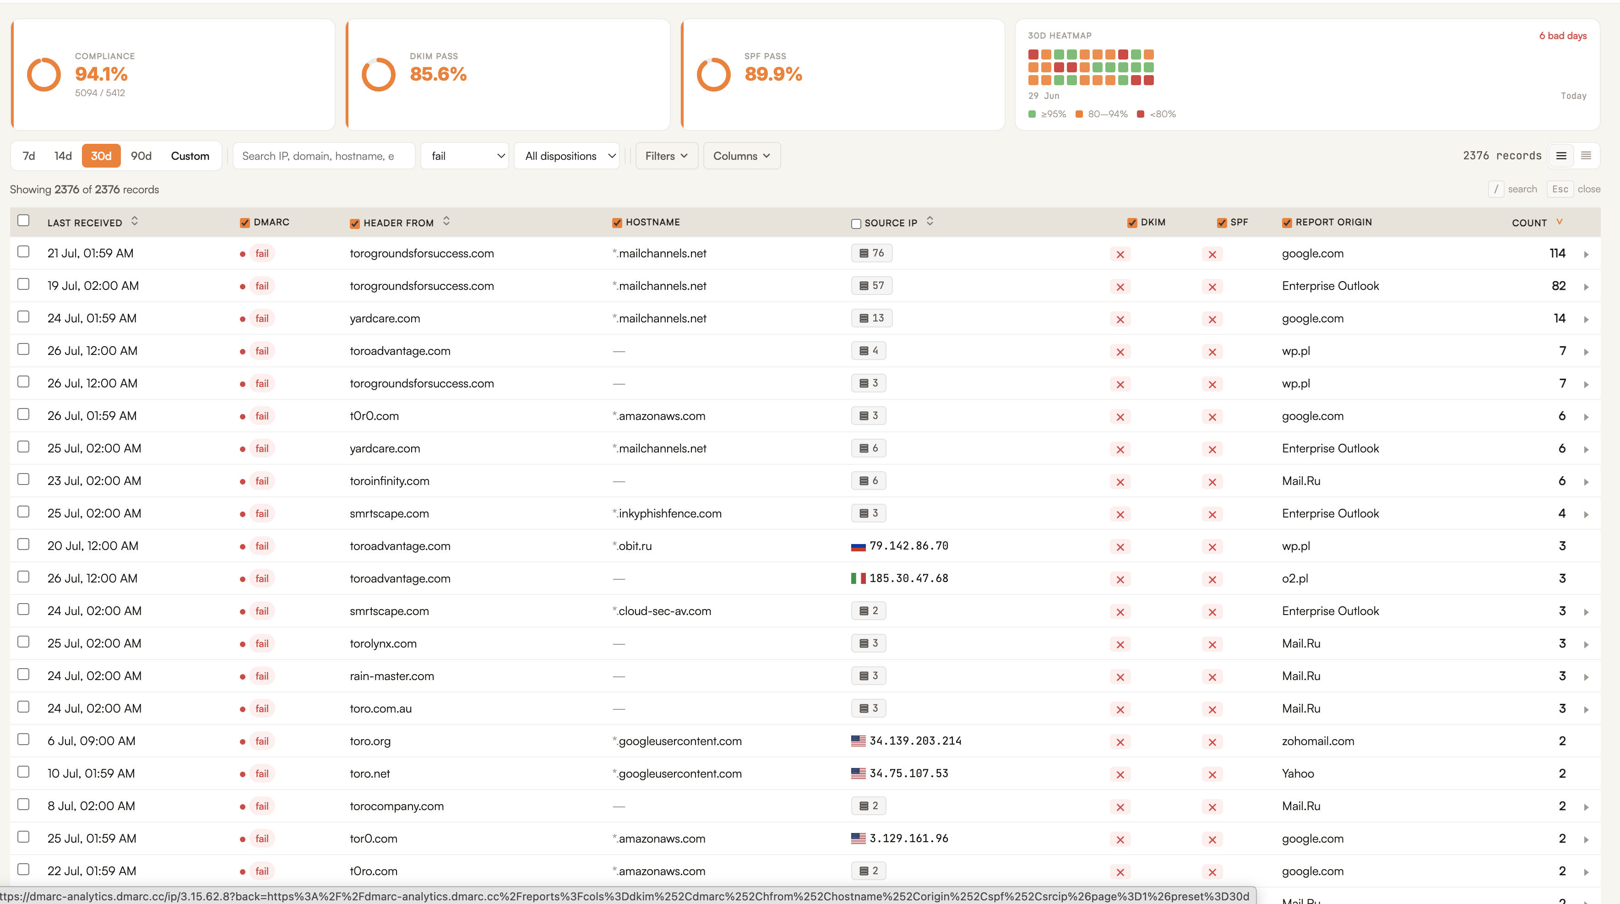This screenshot has width=1620, height=904.
Task: Select the 14d time range
Action: (63, 156)
